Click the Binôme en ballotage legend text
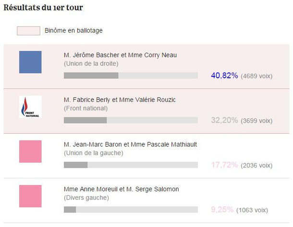This screenshot has height=227, width=293. (73, 30)
